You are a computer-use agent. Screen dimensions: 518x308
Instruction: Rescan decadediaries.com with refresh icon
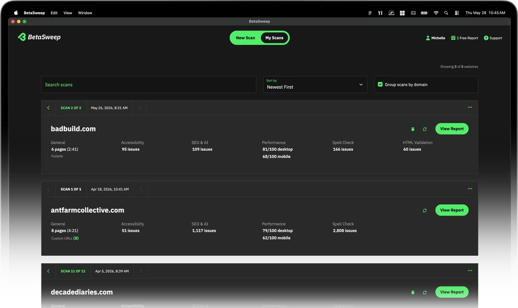coord(425,292)
